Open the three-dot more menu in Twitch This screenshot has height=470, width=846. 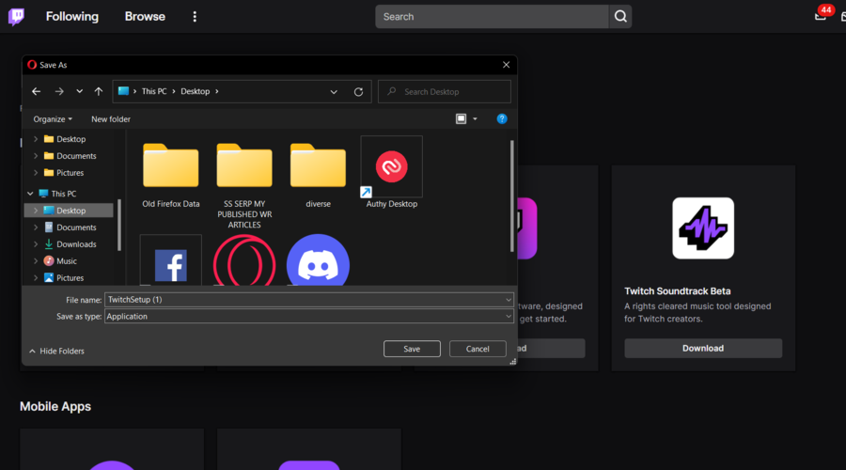tap(195, 17)
